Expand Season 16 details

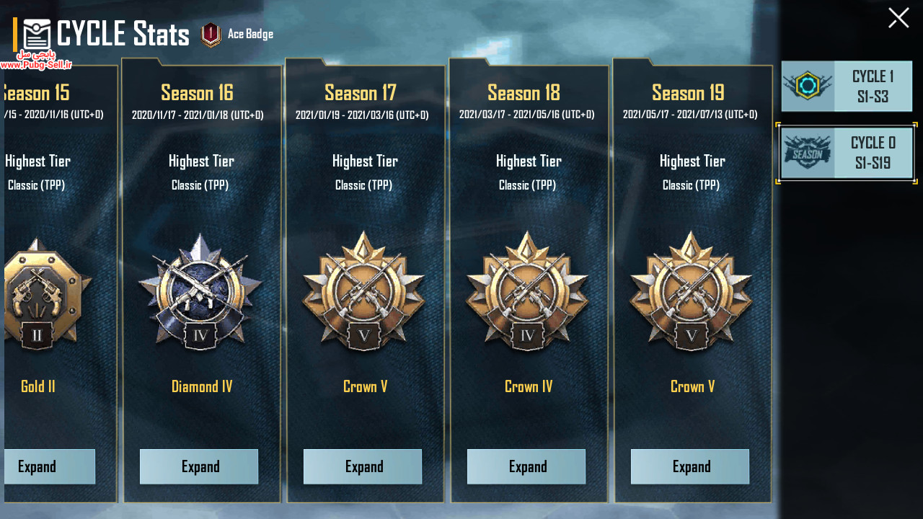[x=199, y=466]
